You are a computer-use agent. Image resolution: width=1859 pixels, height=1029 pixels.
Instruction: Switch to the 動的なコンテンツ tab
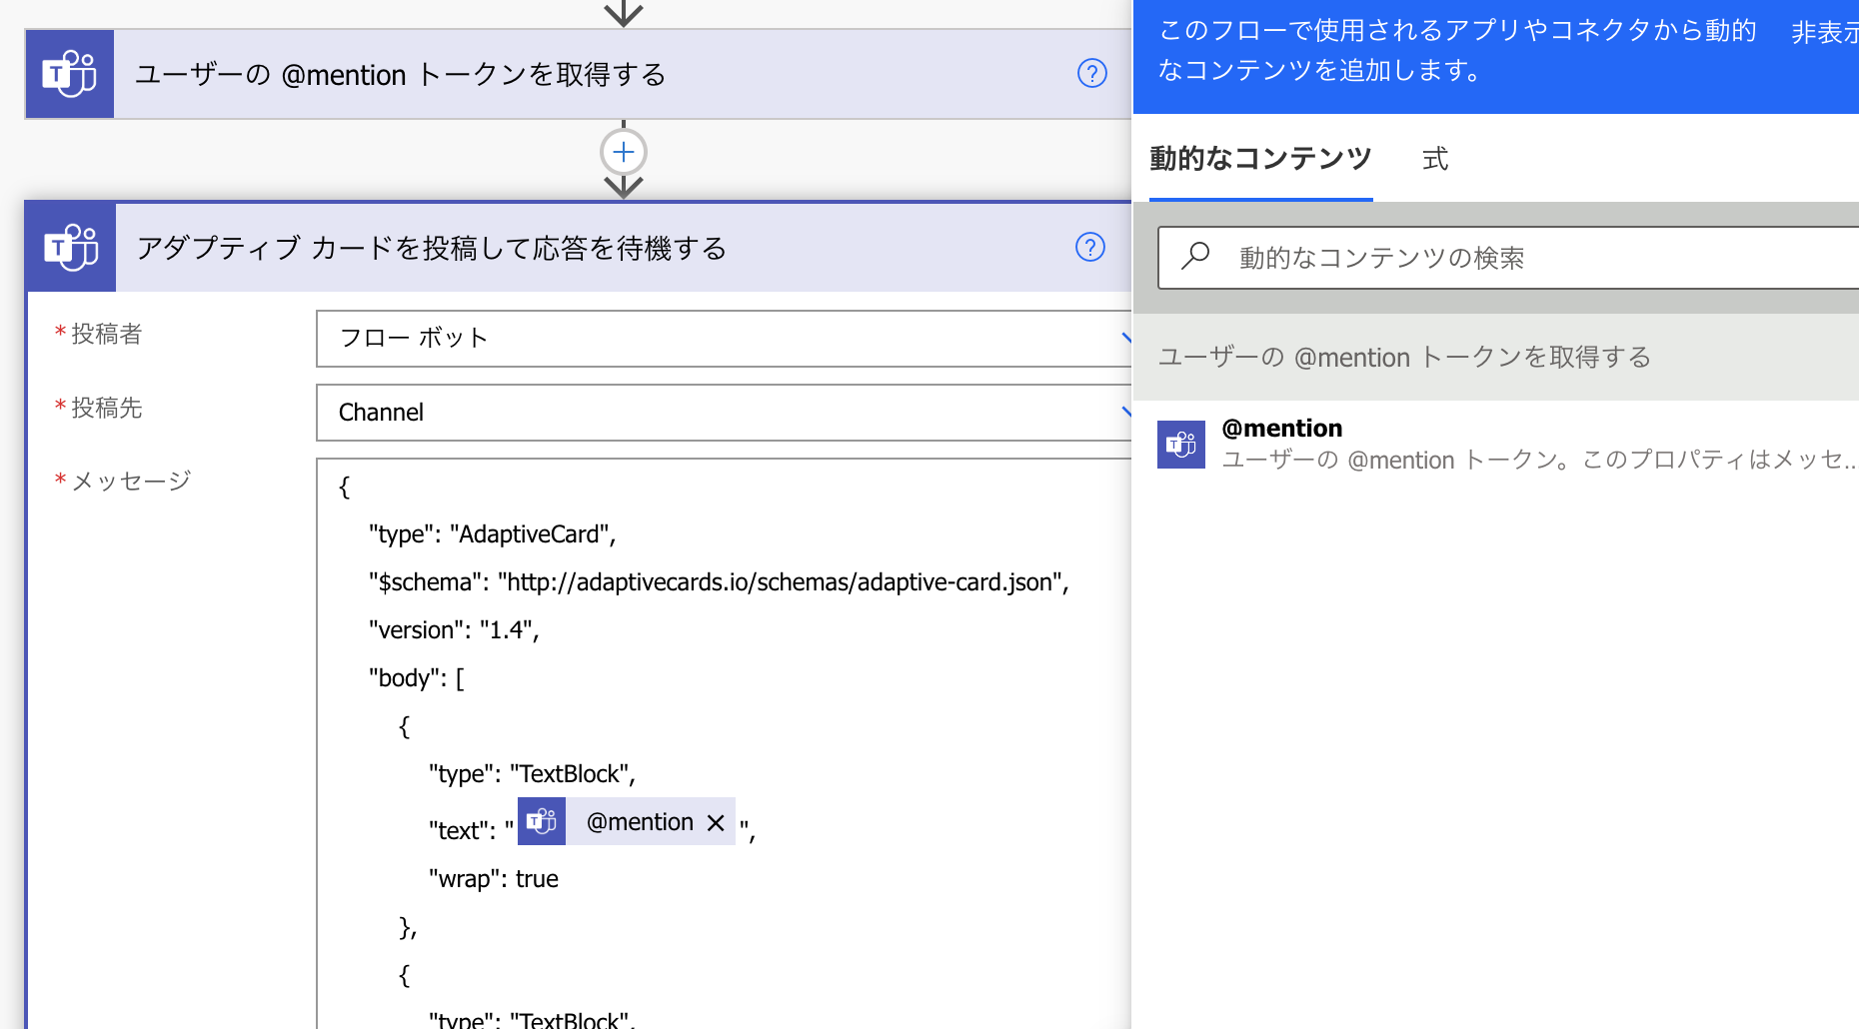coord(1260,159)
